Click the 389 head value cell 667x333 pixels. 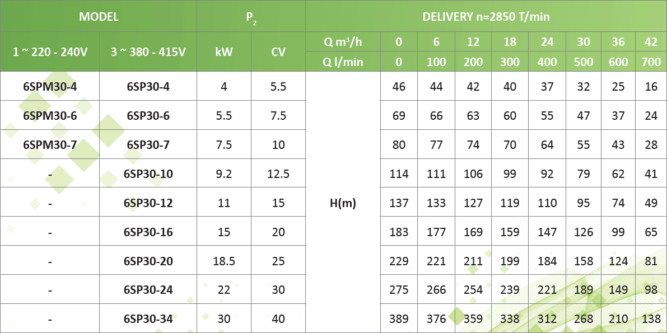(x=399, y=319)
